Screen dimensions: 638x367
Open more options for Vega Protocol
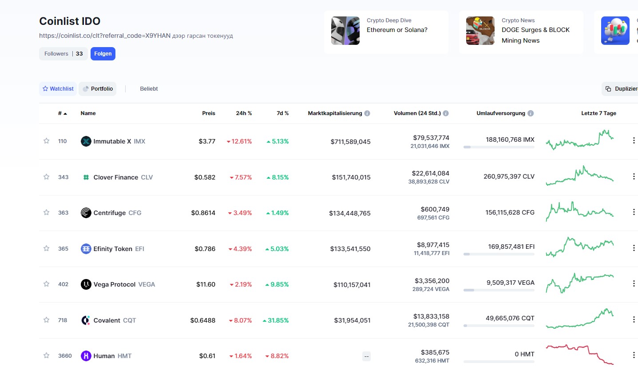pyautogui.click(x=634, y=283)
